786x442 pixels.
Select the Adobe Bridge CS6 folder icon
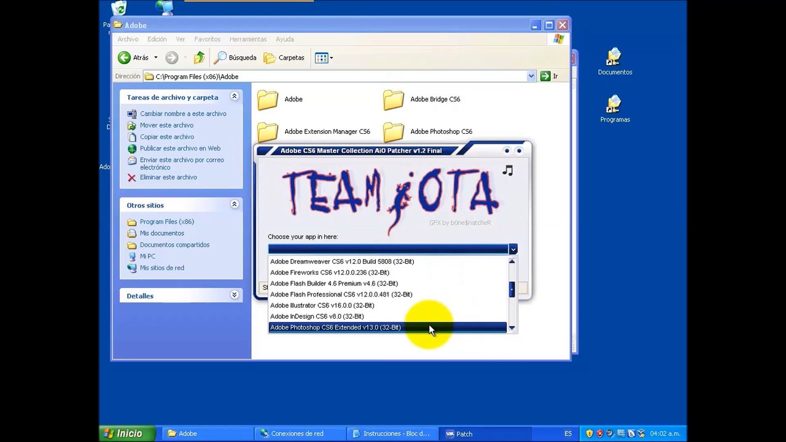[394, 99]
